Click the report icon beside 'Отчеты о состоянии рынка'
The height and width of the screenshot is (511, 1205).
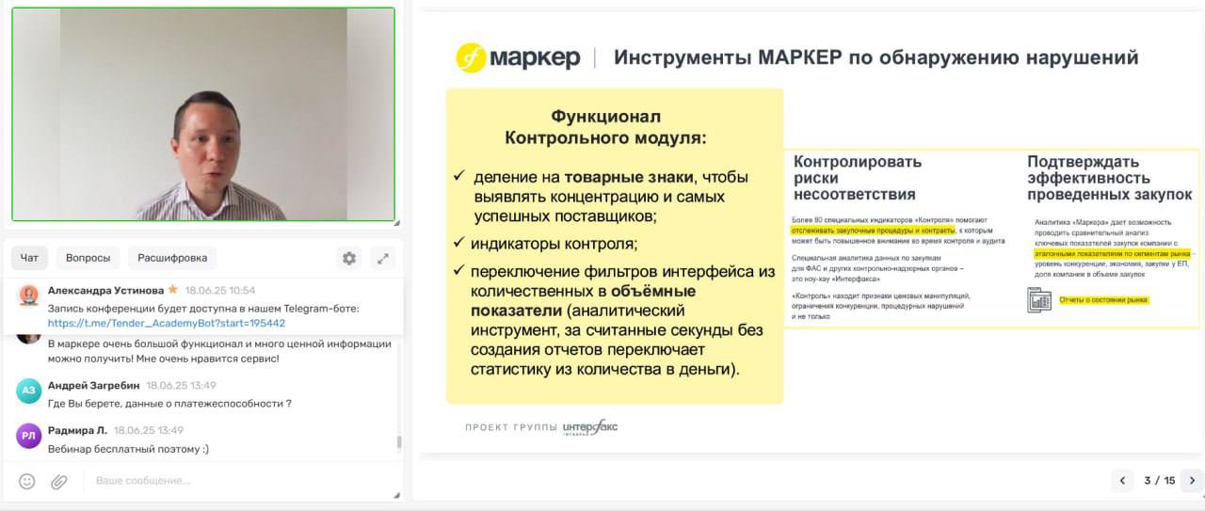coord(1039,300)
